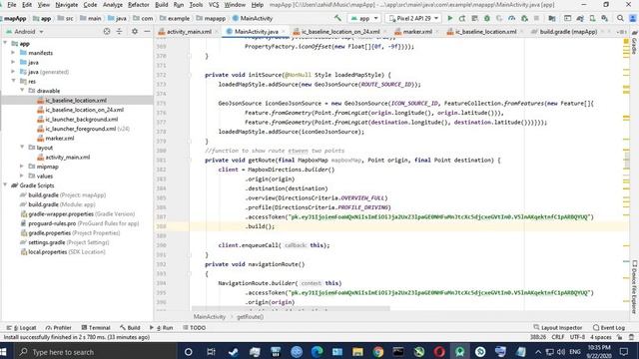Collapse the res folder node
639x359 pixels.
click(x=13, y=81)
